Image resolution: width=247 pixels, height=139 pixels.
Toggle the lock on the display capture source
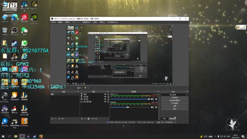tap(108, 102)
